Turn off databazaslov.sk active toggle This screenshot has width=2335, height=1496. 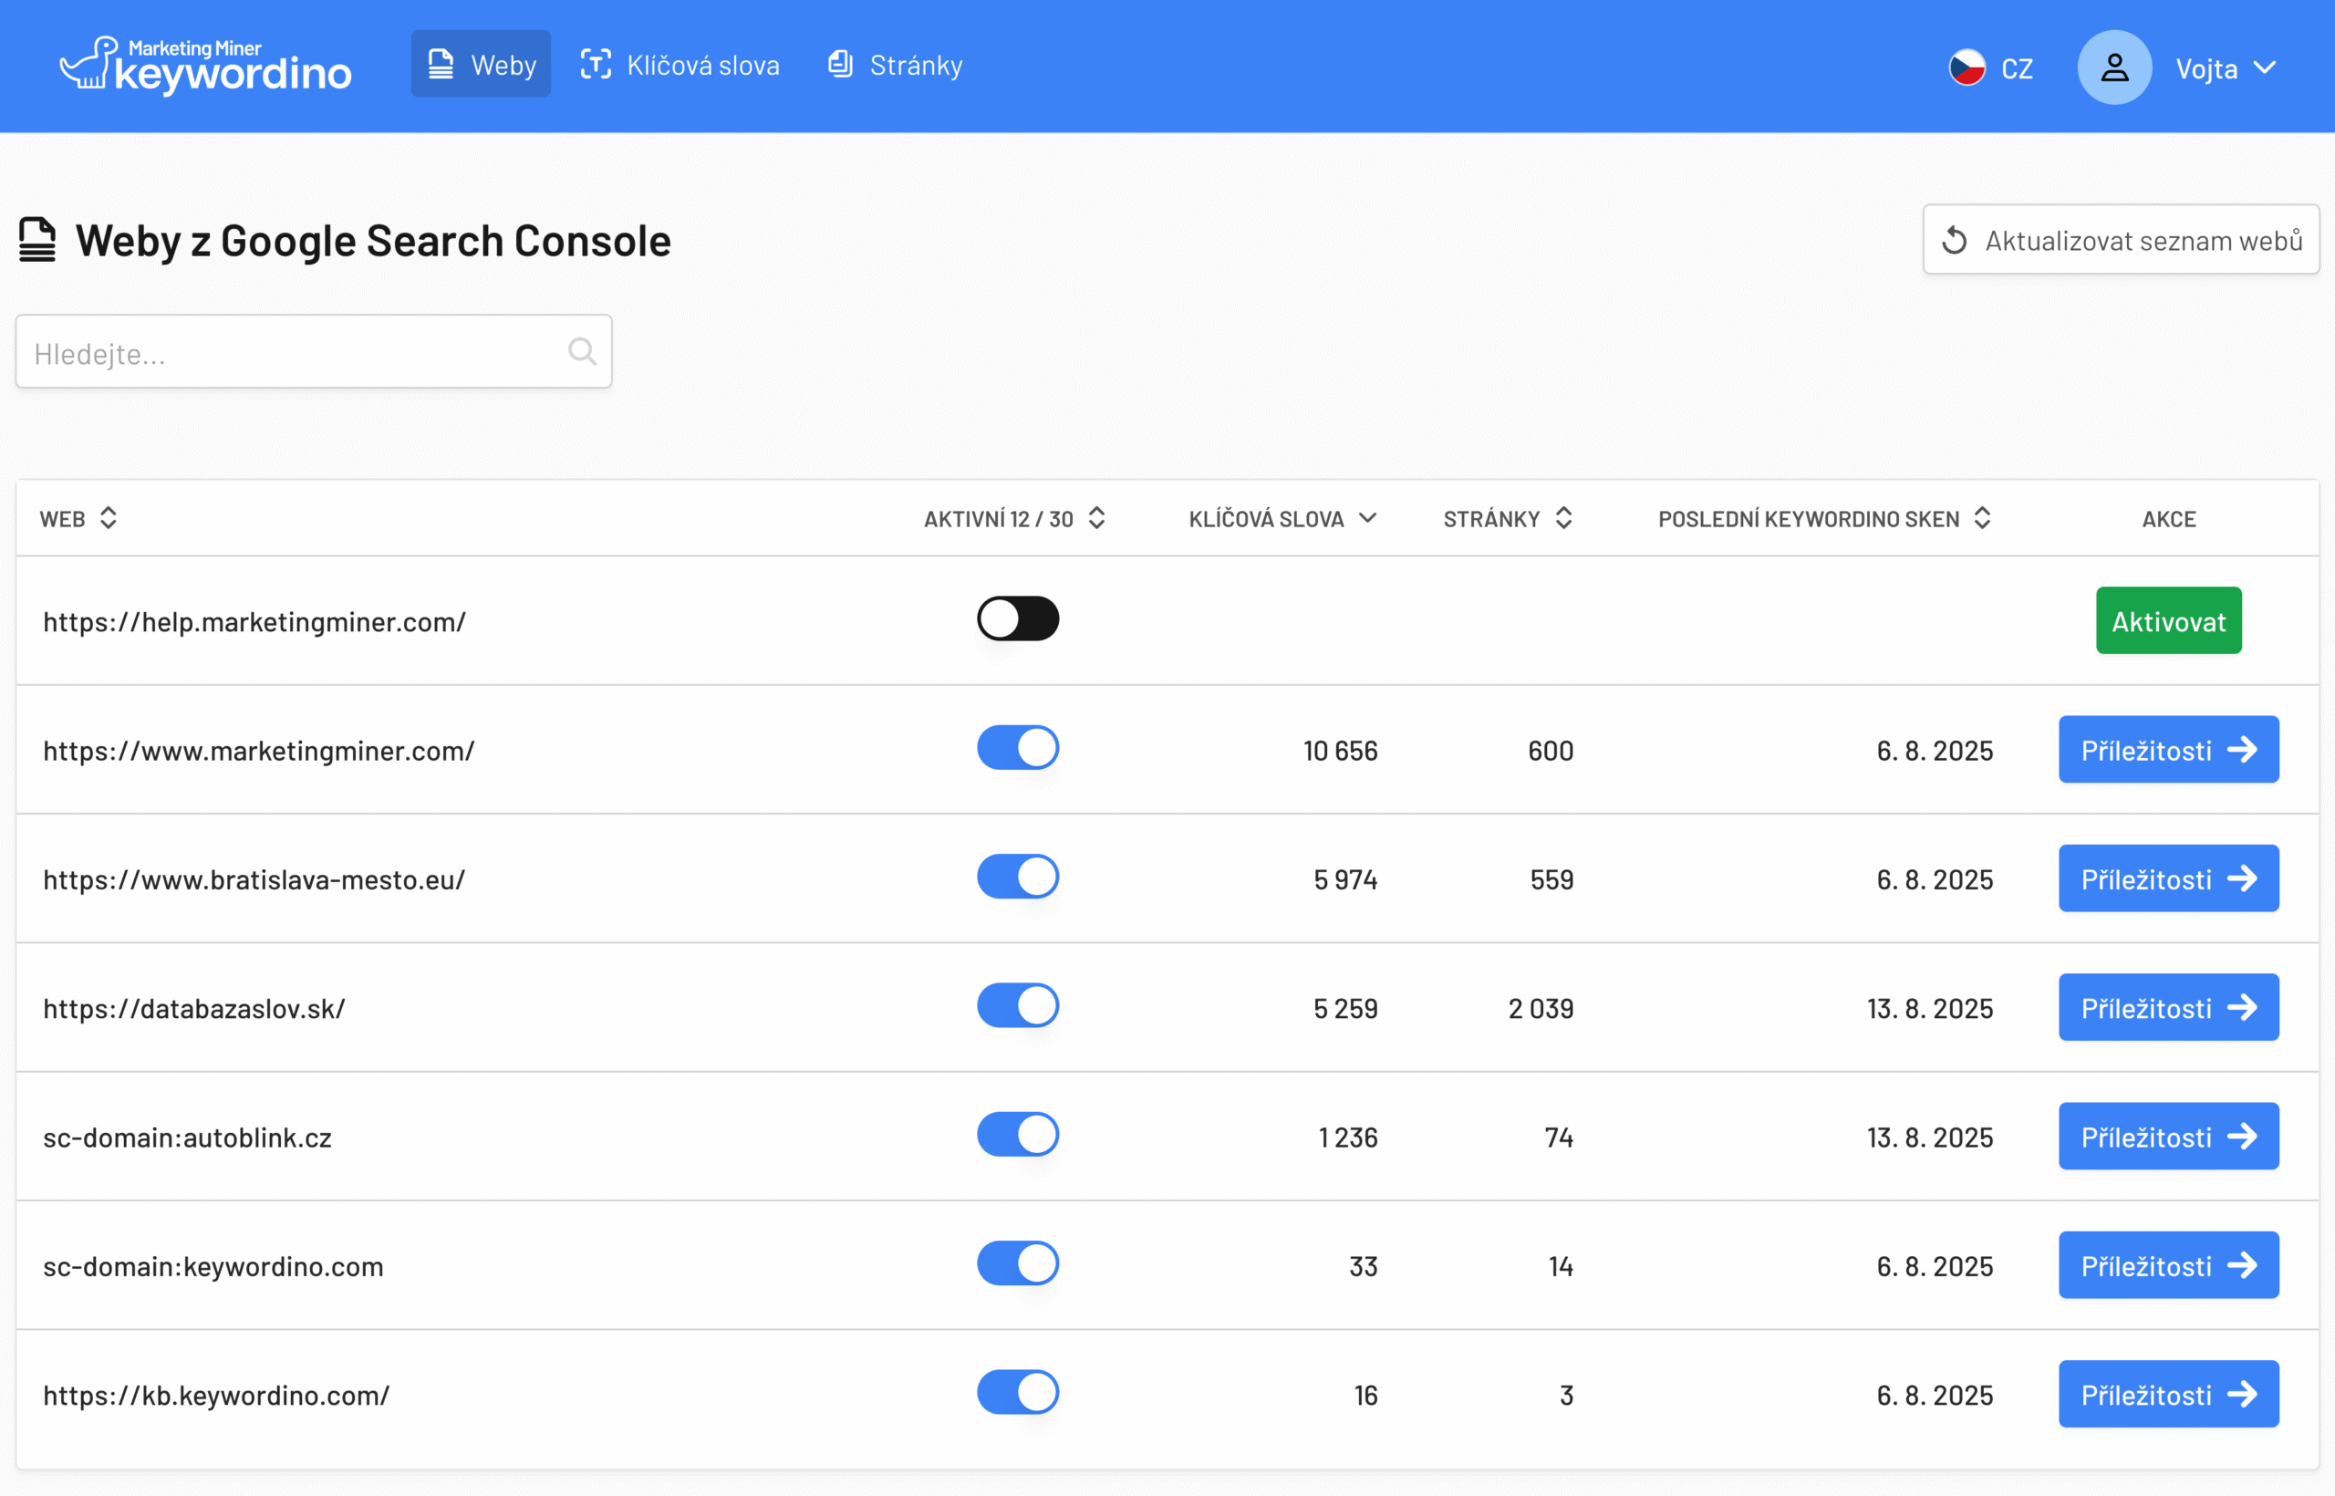[x=1017, y=1006]
